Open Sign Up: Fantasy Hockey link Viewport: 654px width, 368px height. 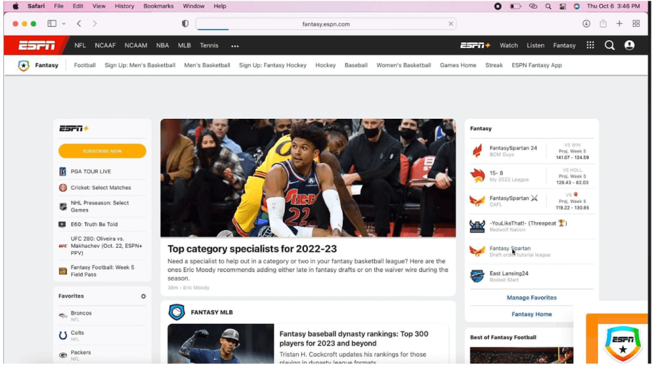[272, 66]
